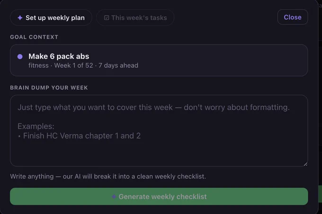Click the Examples placeholder line in textarea
322x214 pixels.
coord(36,126)
